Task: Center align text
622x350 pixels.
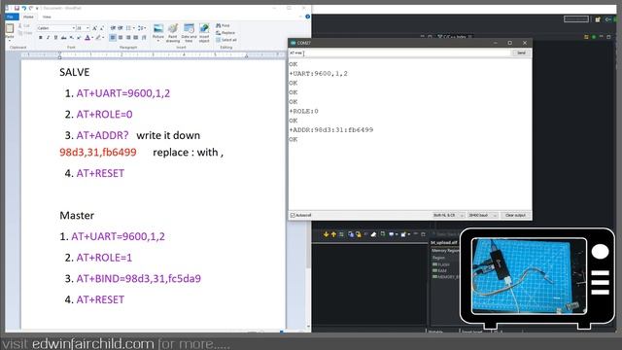Action: (121, 38)
